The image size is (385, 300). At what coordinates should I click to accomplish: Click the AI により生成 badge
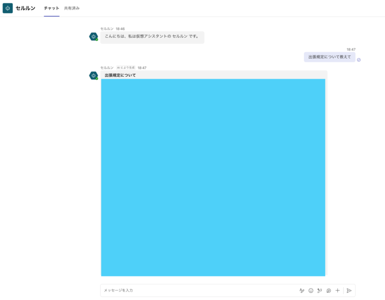click(x=126, y=68)
